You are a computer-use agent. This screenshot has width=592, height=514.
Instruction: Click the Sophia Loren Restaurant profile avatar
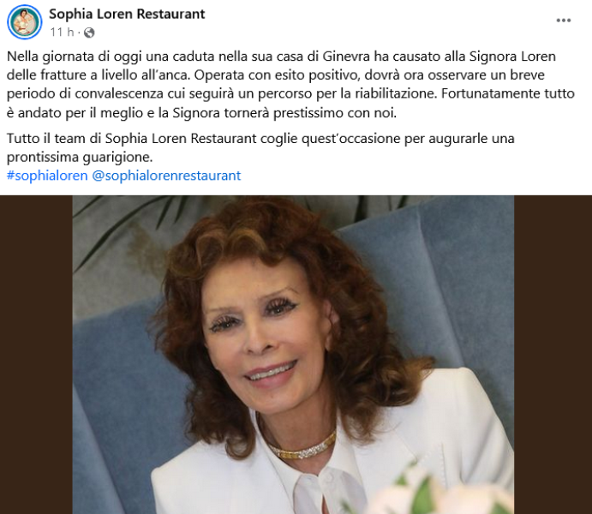tap(25, 22)
